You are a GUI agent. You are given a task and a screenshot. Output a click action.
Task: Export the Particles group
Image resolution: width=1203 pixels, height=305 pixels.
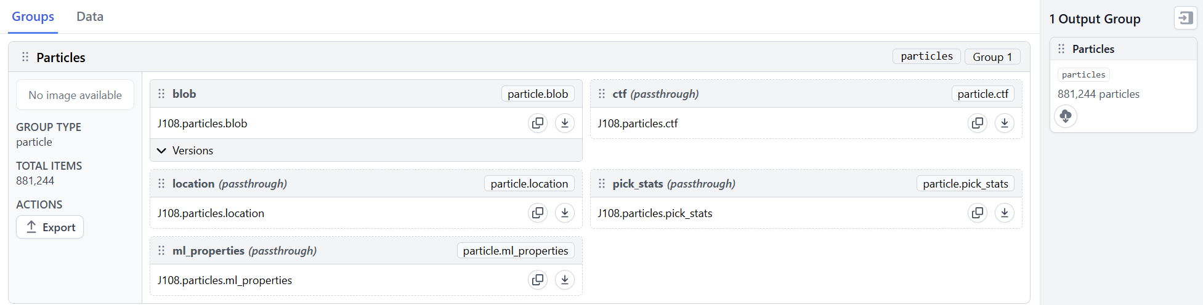click(x=50, y=227)
